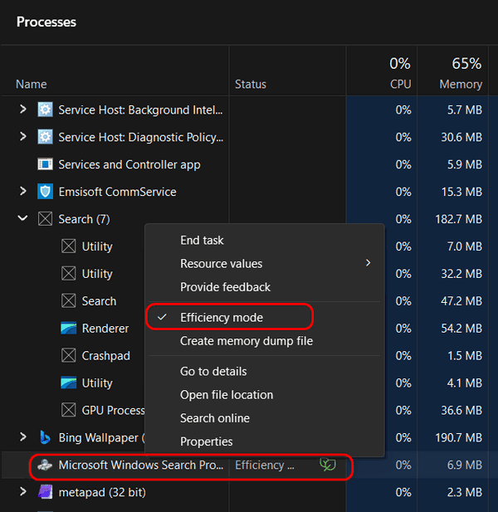Expand Service Host: Background Intel group
498x512 pixels.
pos(23,109)
